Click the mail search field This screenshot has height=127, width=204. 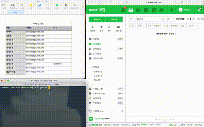[x=148, y=19]
